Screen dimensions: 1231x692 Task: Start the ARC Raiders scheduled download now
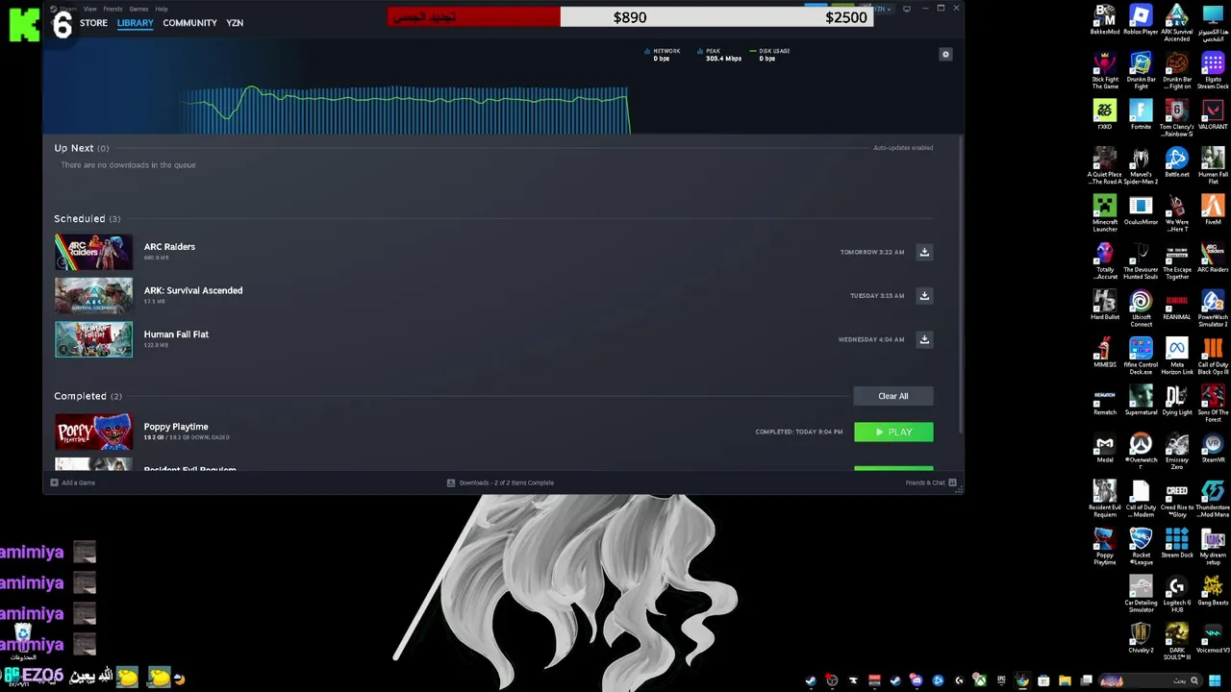click(x=924, y=252)
